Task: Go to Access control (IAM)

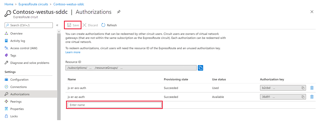Action: click(24, 48)
